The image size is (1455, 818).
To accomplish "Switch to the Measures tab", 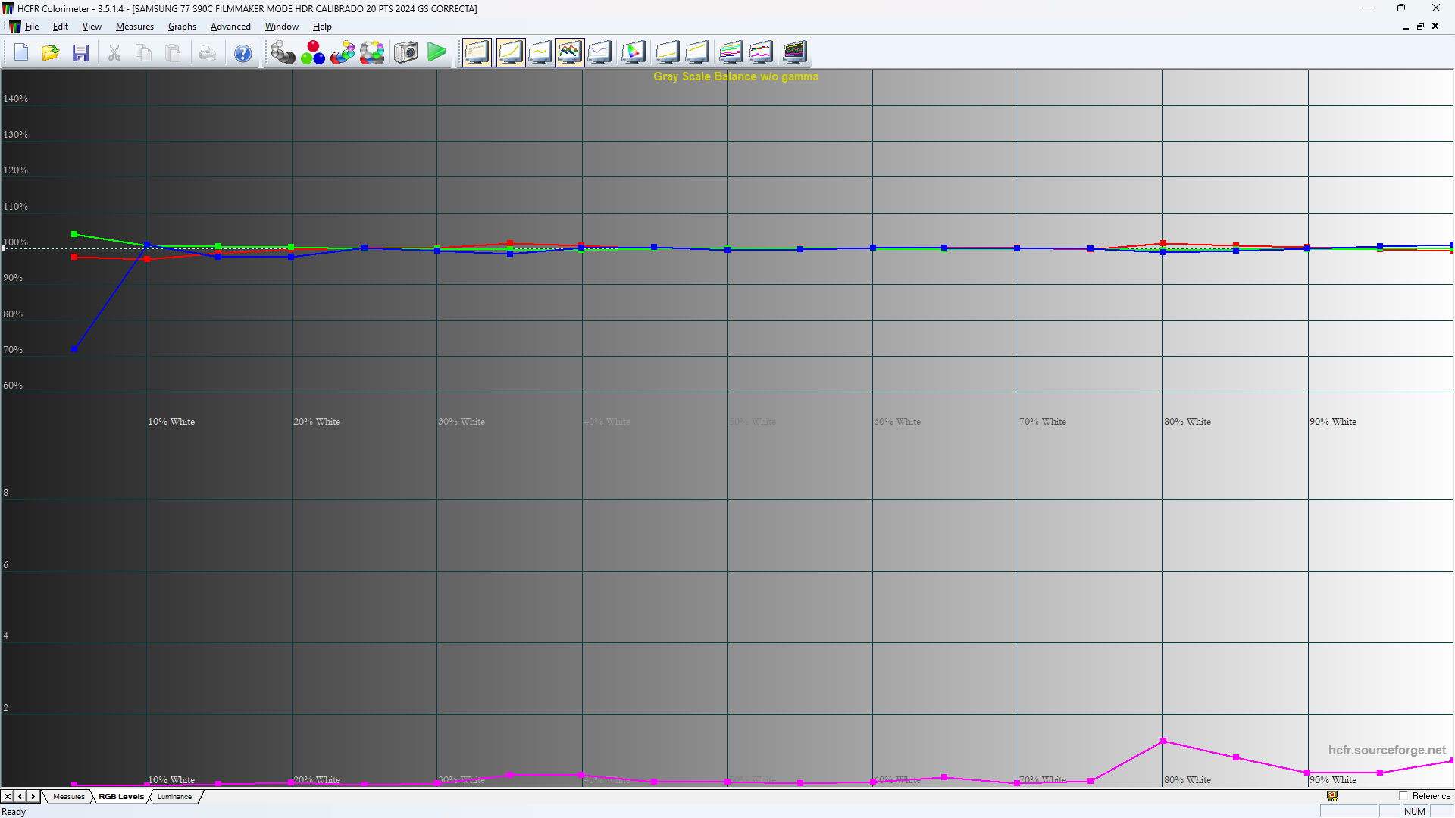I will click(69, 796).
